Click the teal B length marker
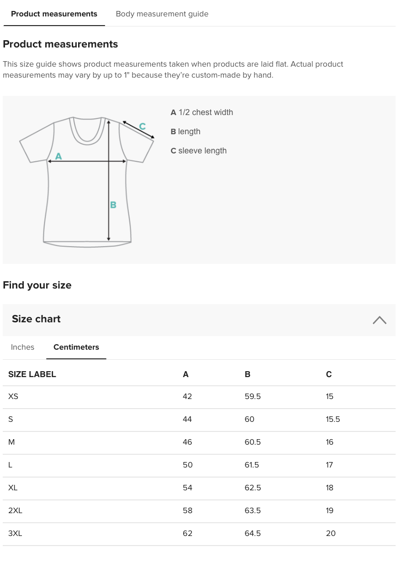 (x=113, y=205)
